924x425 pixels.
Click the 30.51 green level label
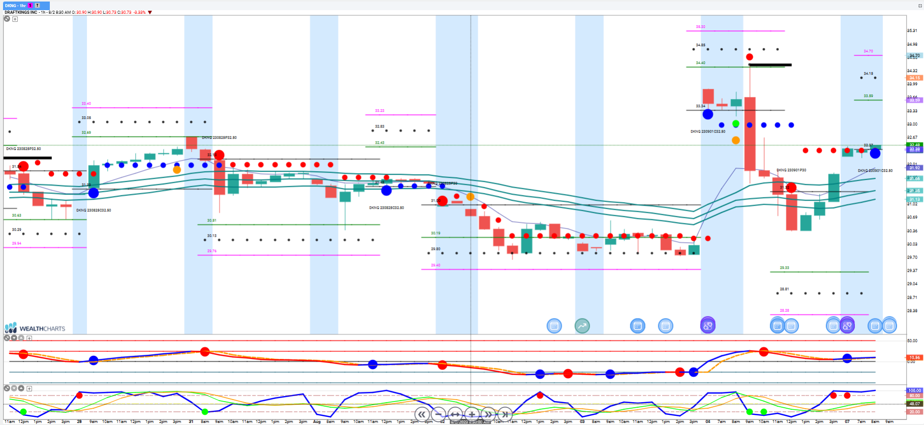[x=212, y=221]
